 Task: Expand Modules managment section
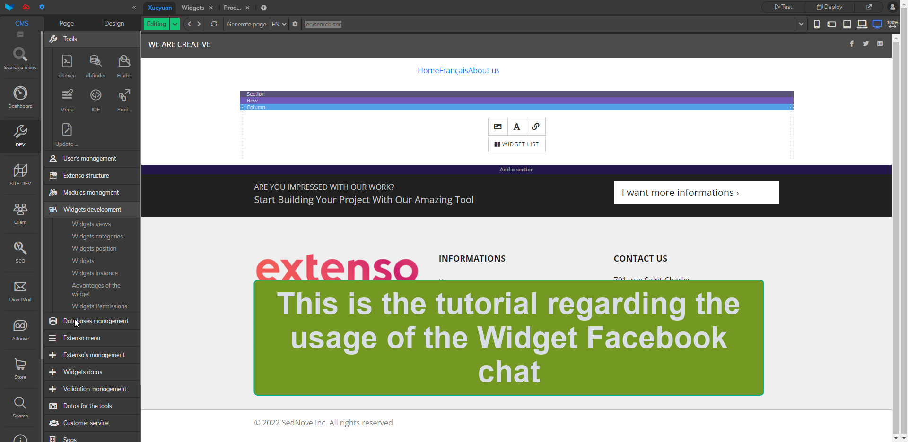(x=92, y=193)
